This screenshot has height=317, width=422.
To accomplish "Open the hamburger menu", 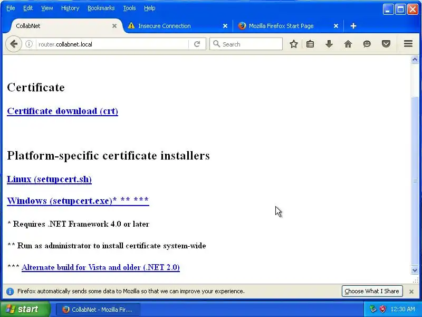I will point(408,44).
